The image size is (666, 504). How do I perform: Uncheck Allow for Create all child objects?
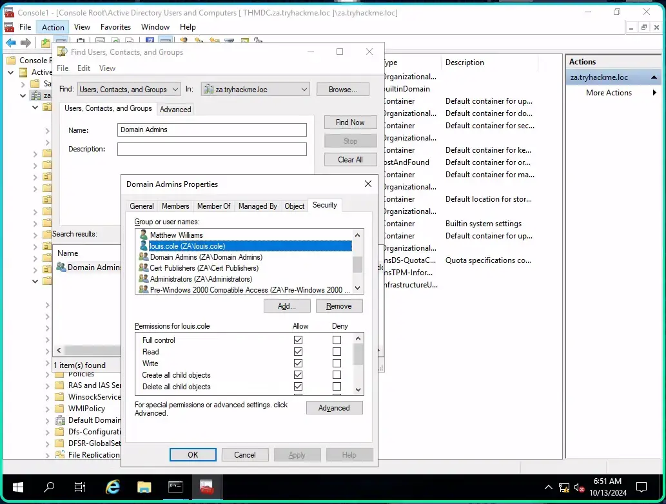298,375
